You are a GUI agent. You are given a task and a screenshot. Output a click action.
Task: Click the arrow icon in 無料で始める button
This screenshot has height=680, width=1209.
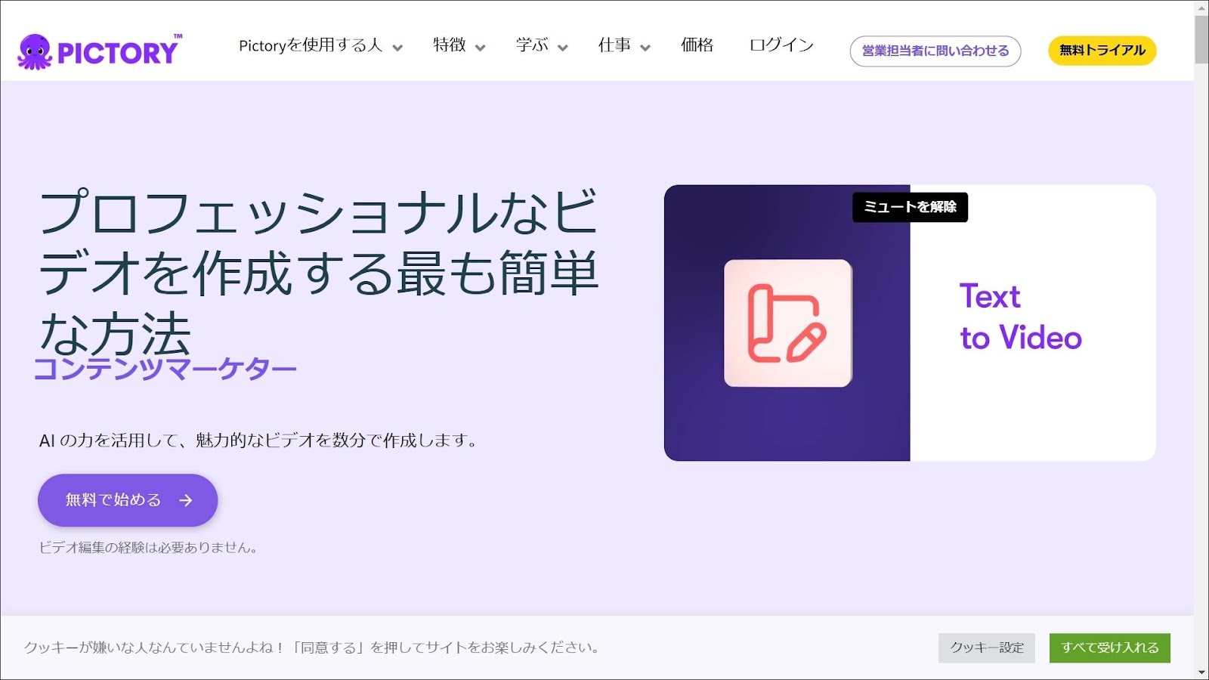click(x=186, y=500)
